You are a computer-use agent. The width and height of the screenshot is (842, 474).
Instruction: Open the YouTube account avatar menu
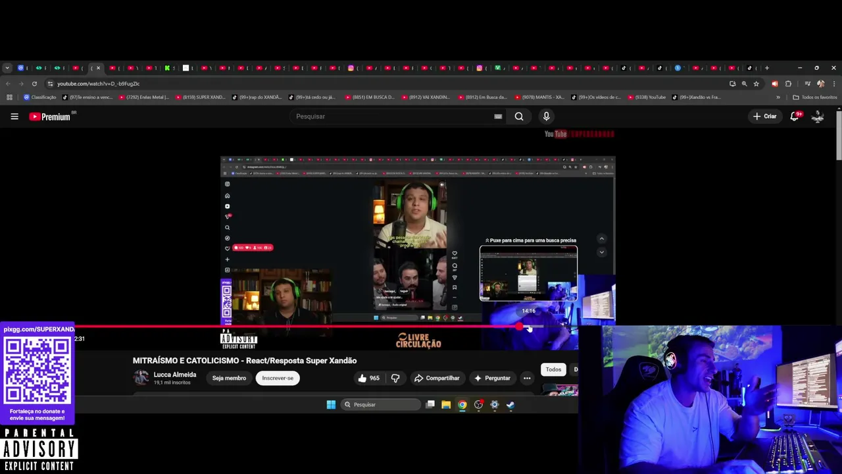[x=818, y=117]
